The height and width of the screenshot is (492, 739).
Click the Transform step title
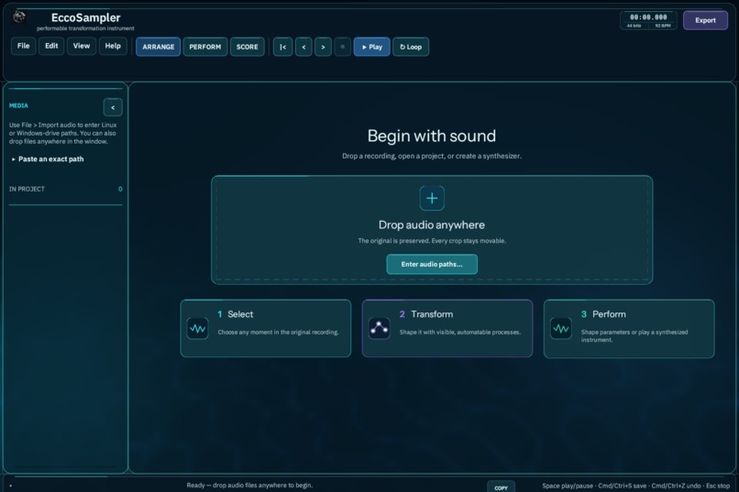coord(432,314)
